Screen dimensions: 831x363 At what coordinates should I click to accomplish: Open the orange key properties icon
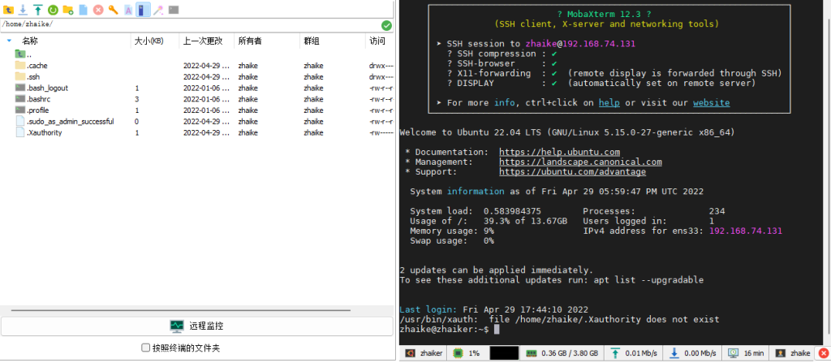[113, 10]
